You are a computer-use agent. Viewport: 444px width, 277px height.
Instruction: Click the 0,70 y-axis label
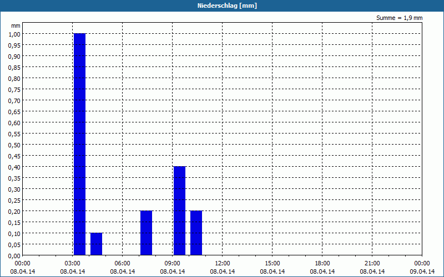click(x=14, y=100)
